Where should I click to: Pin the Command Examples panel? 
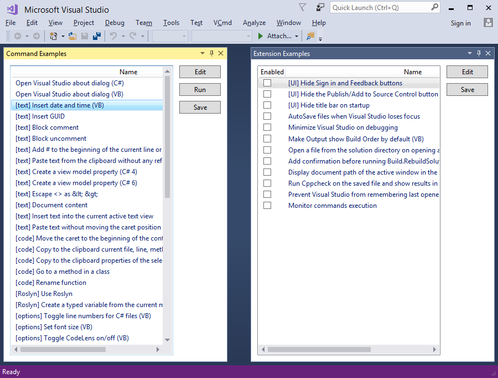pyautogui.click(x=211, y=53)
